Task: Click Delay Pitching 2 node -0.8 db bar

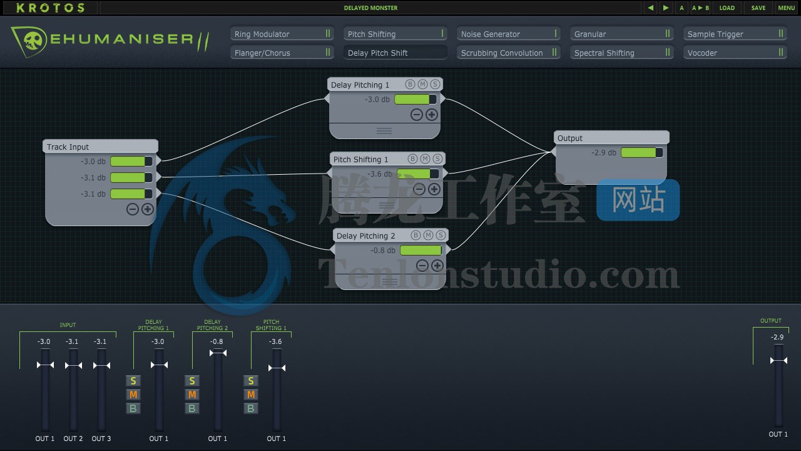Action: click(x=421, y=250)
